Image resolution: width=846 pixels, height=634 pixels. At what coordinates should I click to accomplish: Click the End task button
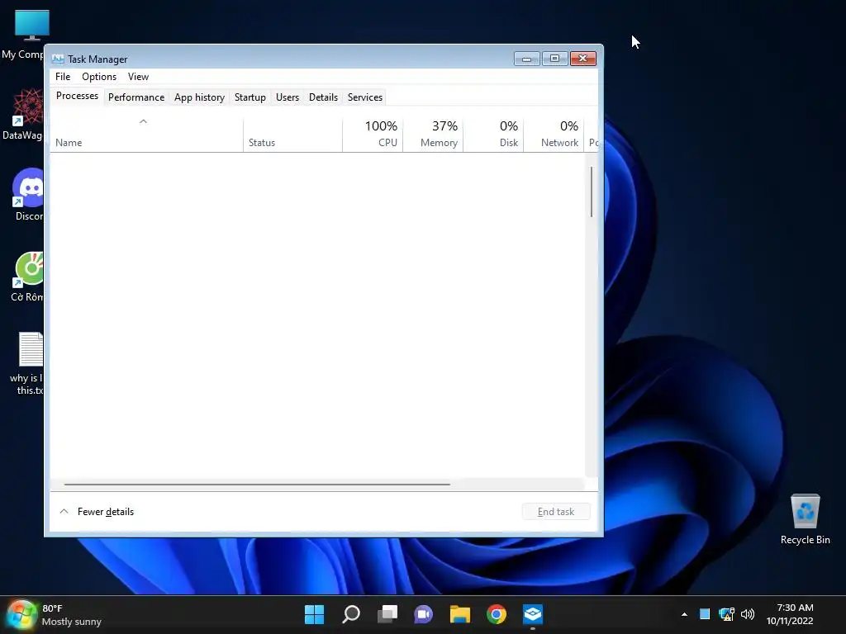(556, 512)
